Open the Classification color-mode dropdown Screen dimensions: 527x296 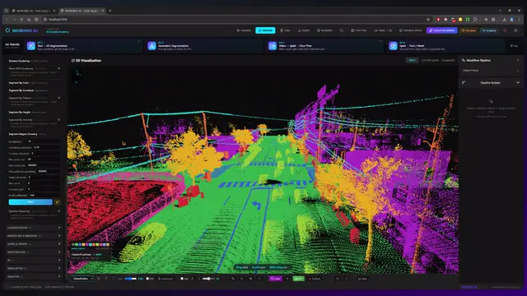82,279
